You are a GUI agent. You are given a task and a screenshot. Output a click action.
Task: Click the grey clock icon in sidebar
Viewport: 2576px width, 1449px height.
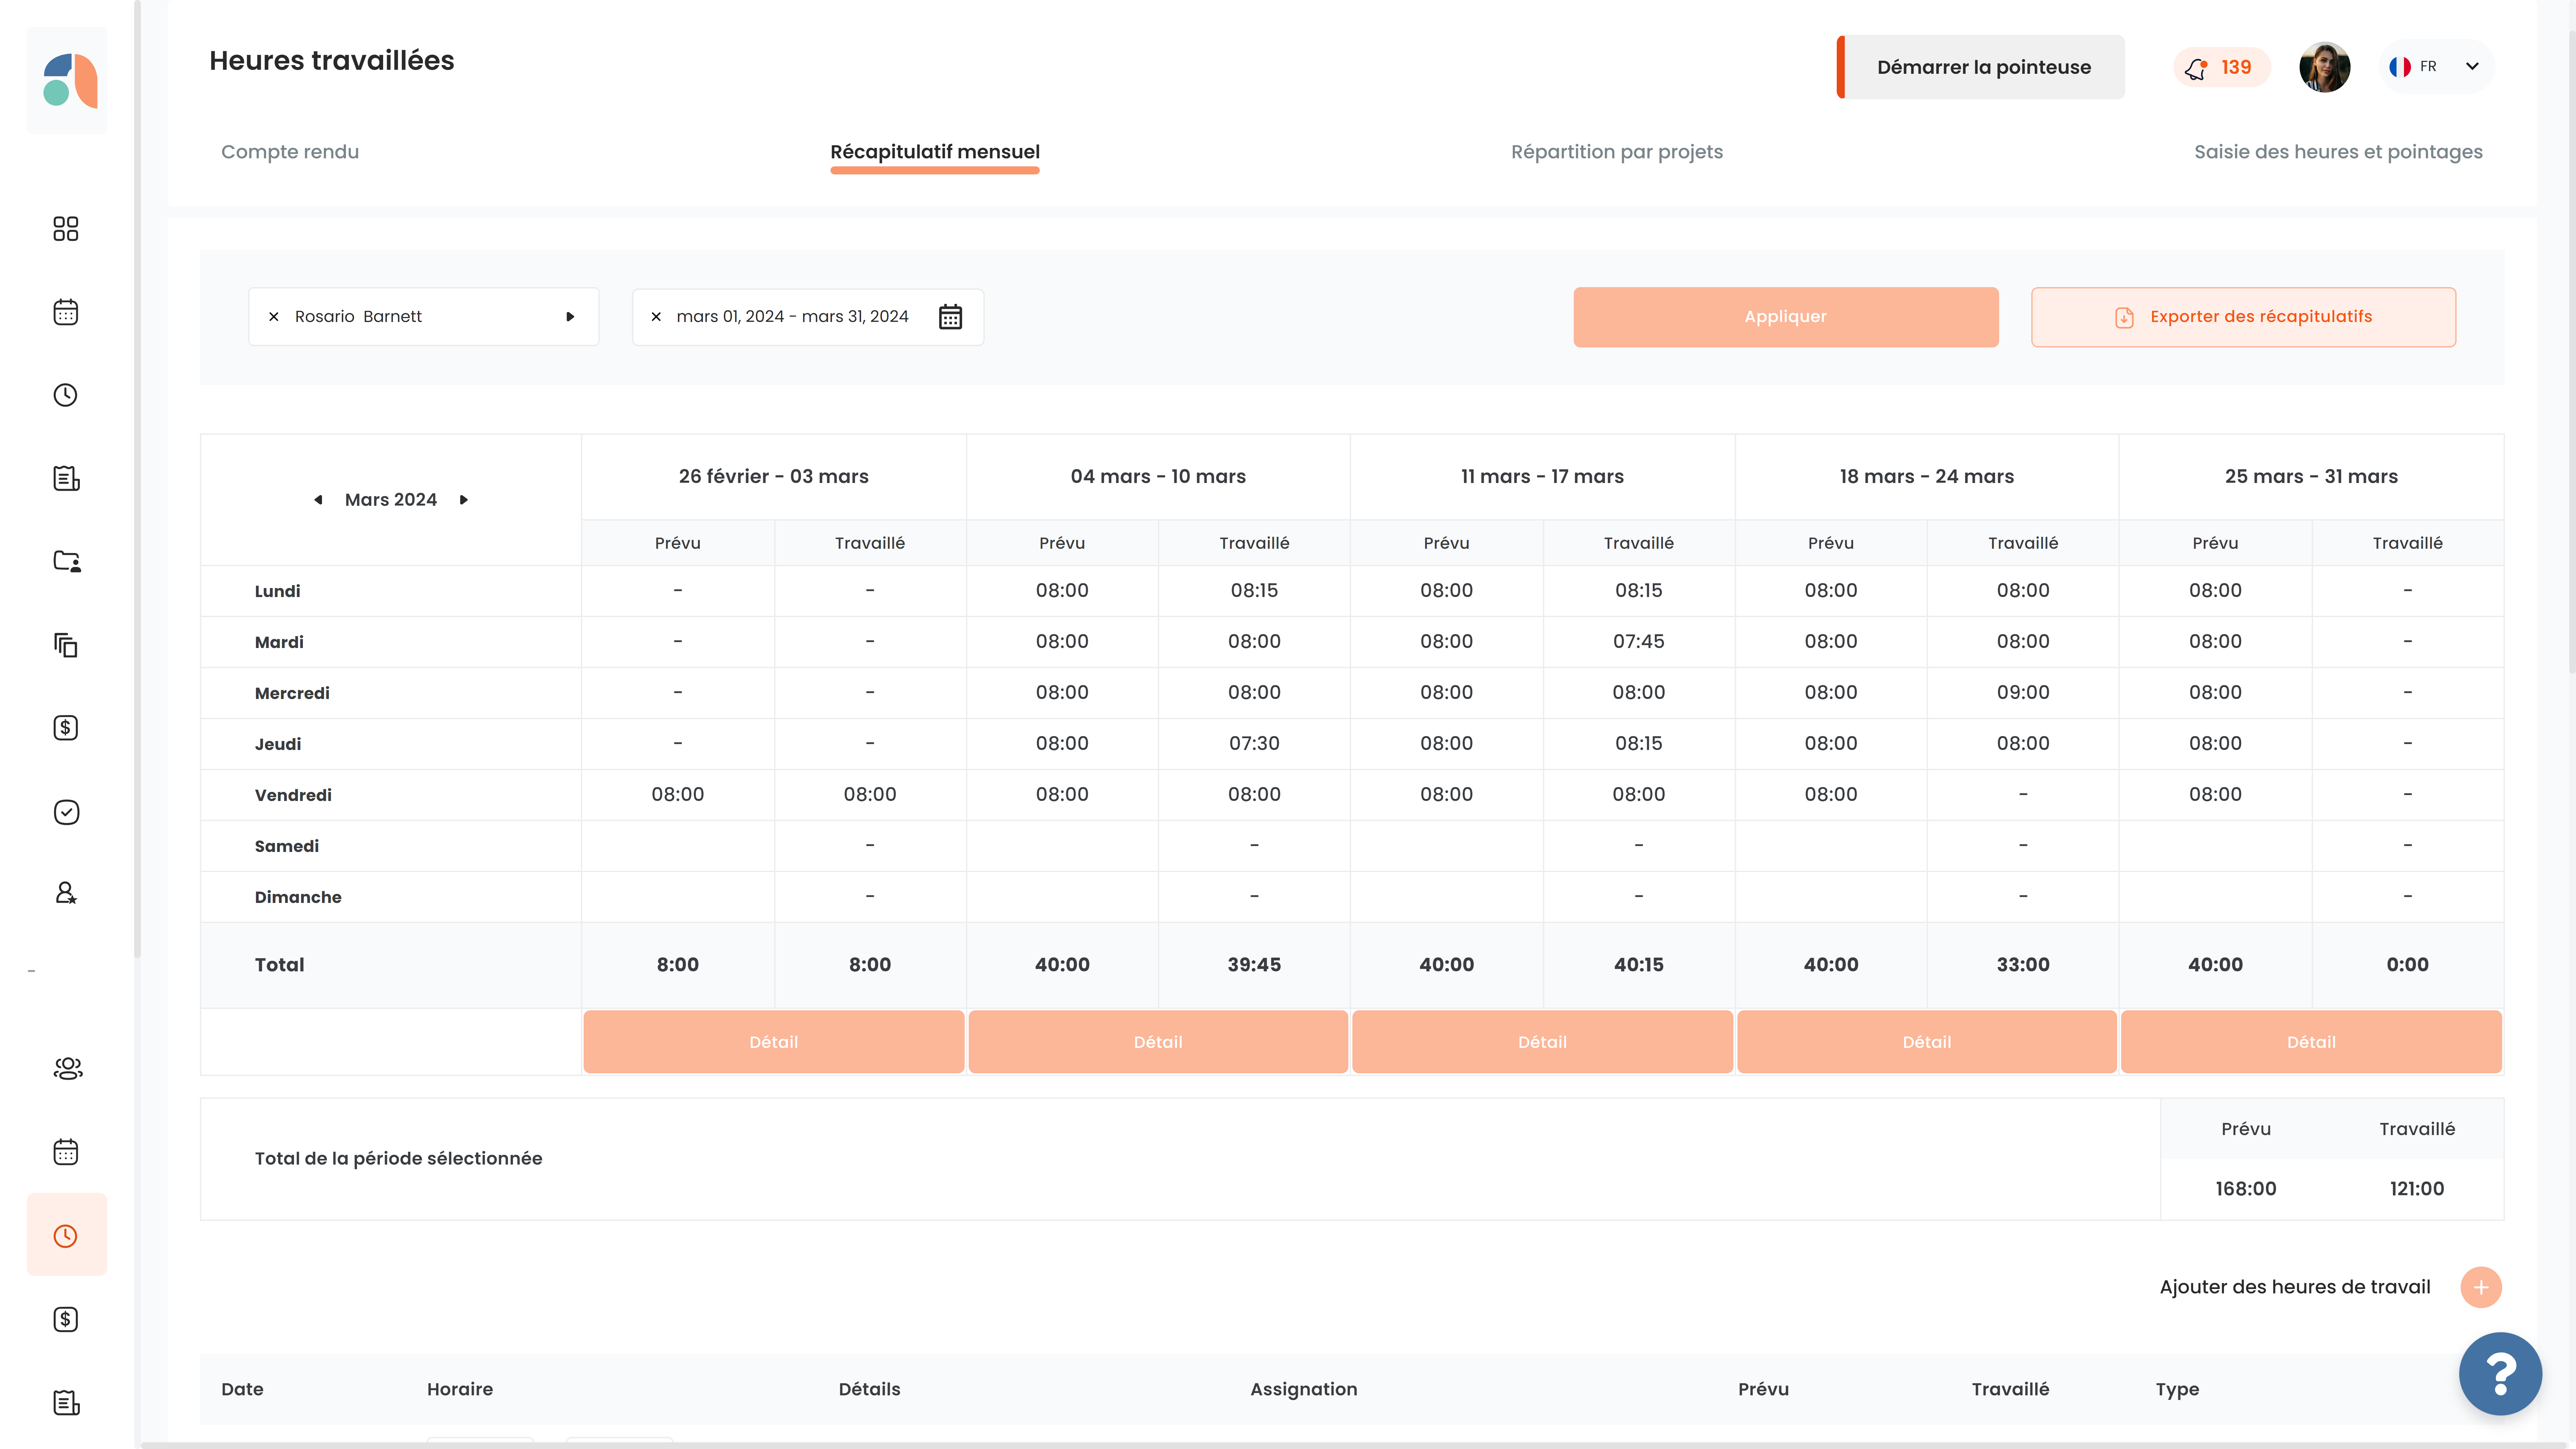click(66, 395)
